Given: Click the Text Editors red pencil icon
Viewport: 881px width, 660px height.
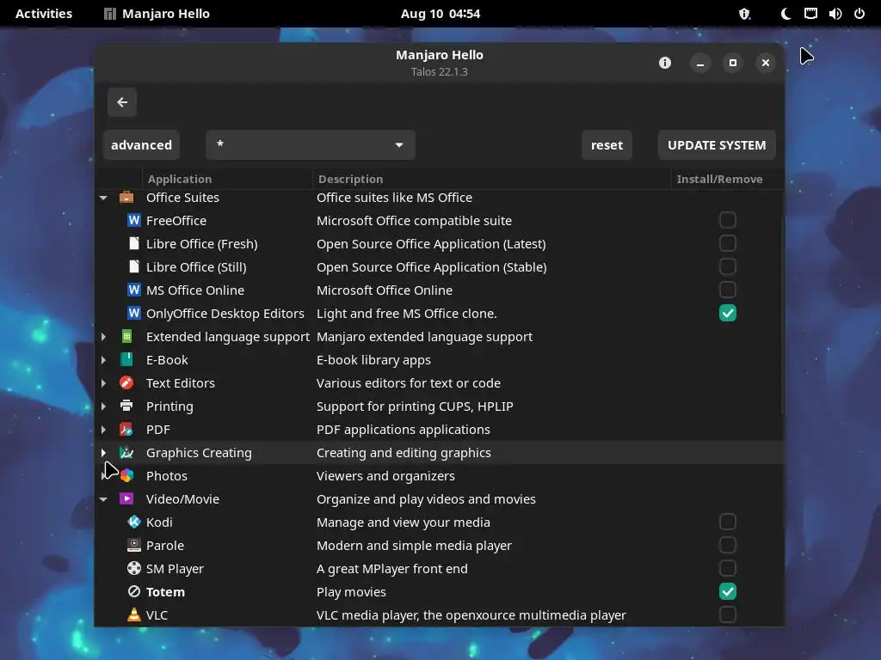Looking at the screenshot, I should tap(126, 382).
